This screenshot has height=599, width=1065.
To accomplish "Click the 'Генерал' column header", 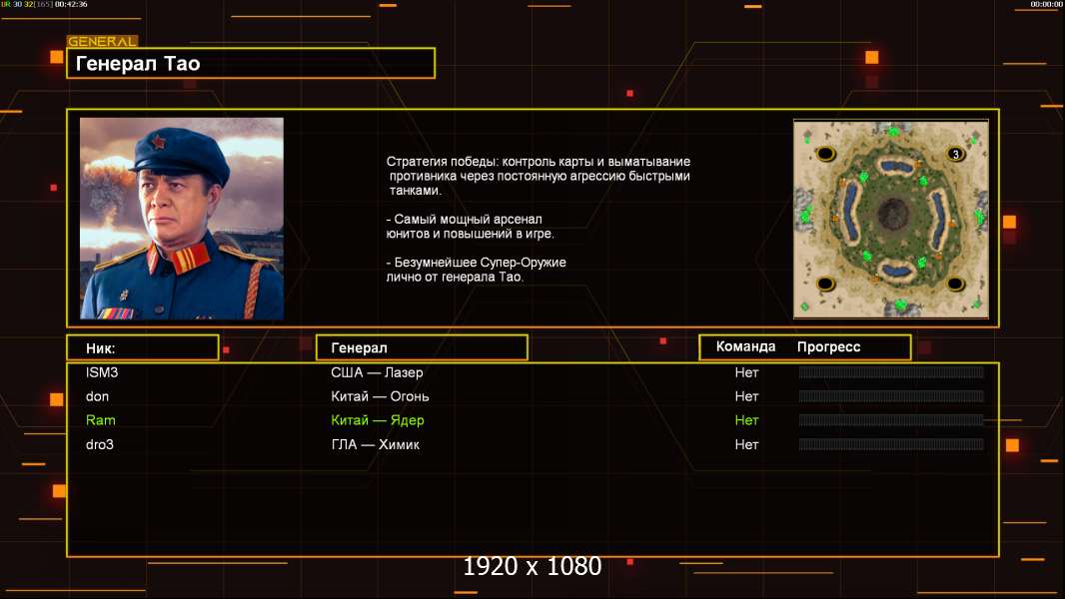I will [422, 348].
